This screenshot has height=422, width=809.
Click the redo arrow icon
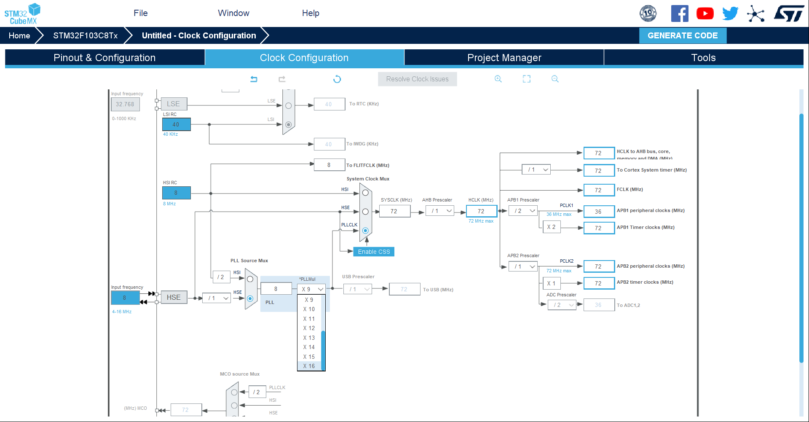pyautogui.click(x=282, y=79)
